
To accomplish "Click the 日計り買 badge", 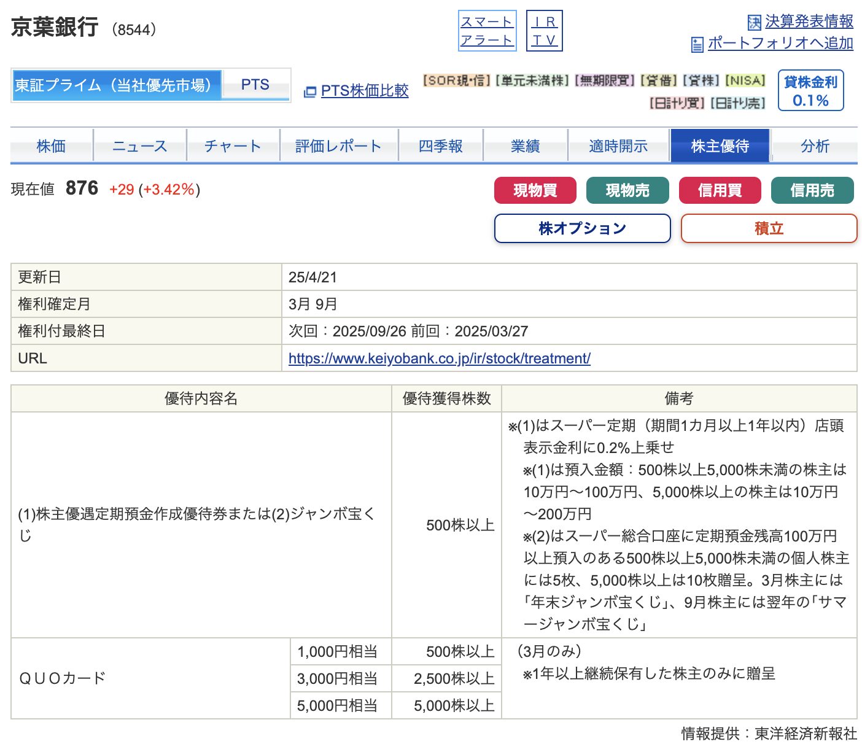I will (x=677, y=103).
